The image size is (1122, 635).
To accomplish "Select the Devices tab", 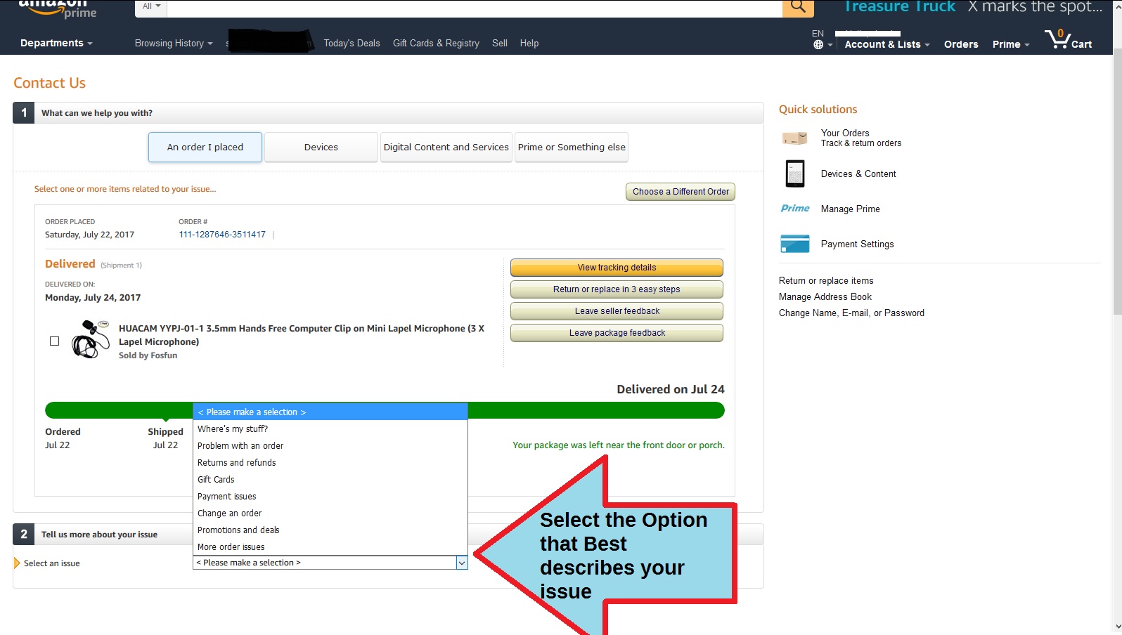I will point(321,147).
